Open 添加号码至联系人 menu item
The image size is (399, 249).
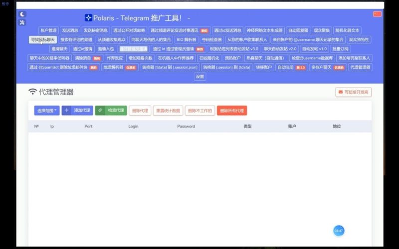(354, 58)
